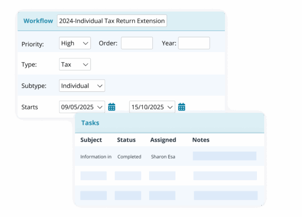Open calendar picker beside 15/10/2025 date

[181, 107]
